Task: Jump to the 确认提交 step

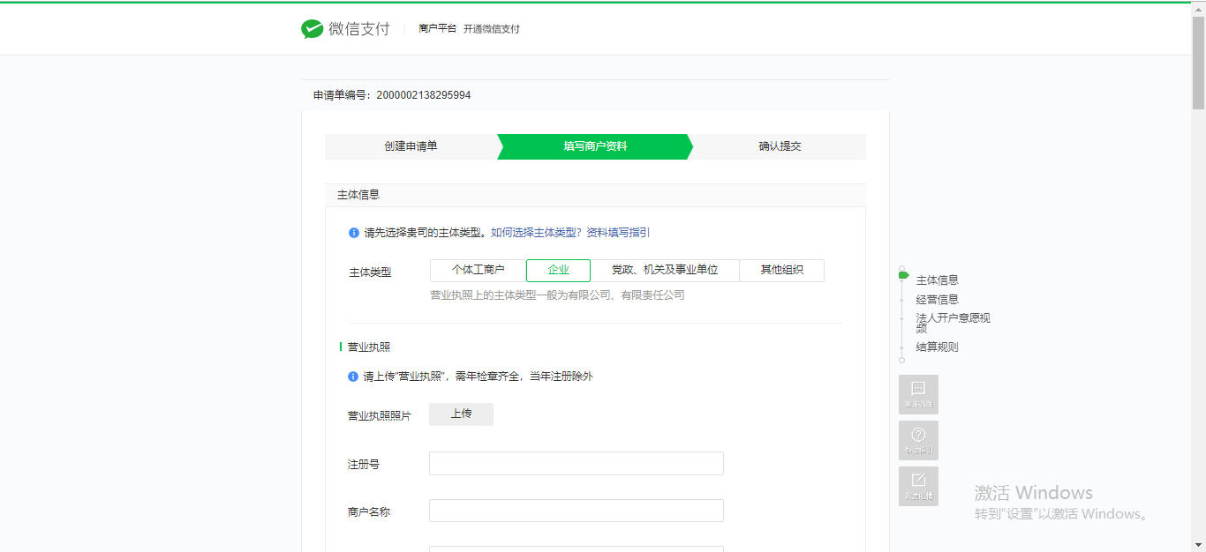Action: click(x=780, y=146)
